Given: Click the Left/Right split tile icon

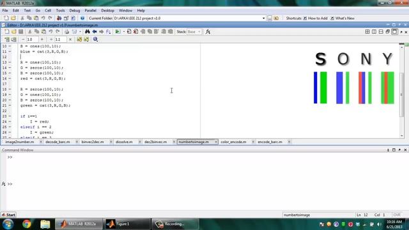Looking at the screenshot, I should coord(374,31).
